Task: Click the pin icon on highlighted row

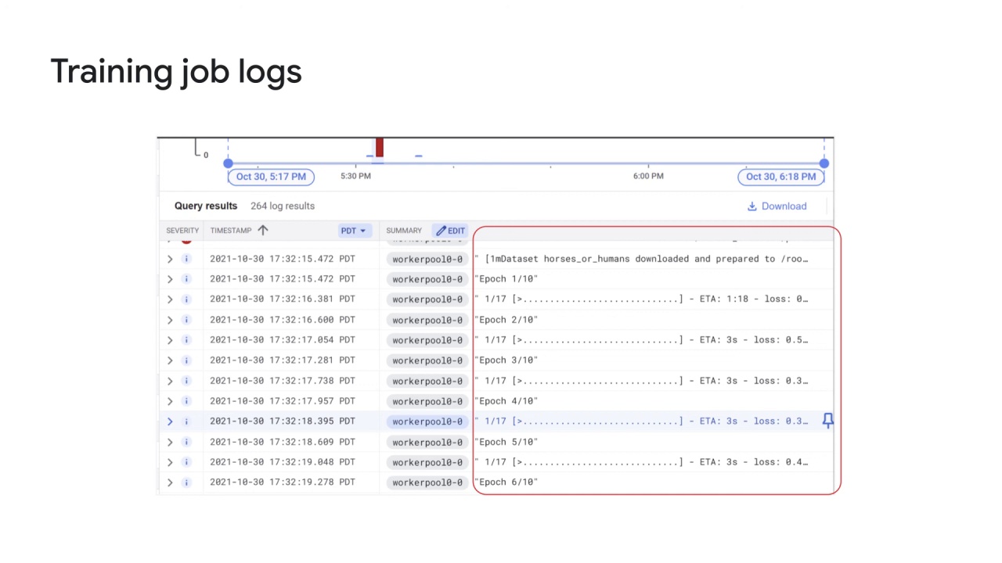Action: point(827,421)
